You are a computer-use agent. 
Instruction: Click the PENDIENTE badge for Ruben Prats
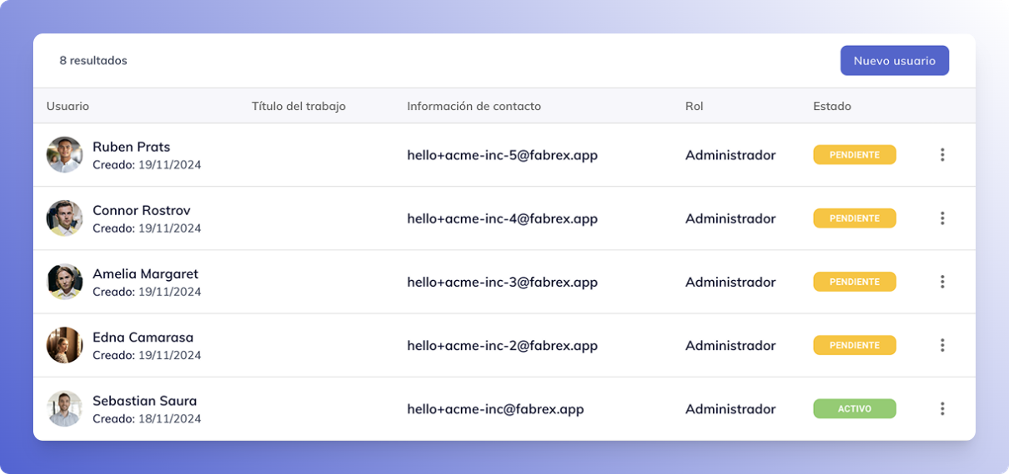855,155
